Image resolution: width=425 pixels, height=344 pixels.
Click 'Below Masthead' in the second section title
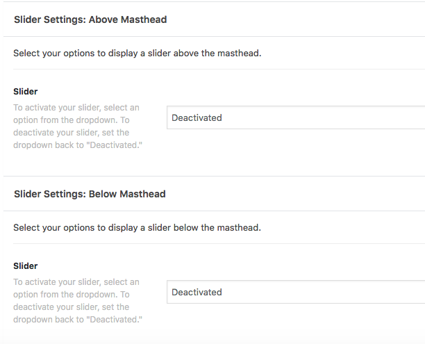coord(127,194)
